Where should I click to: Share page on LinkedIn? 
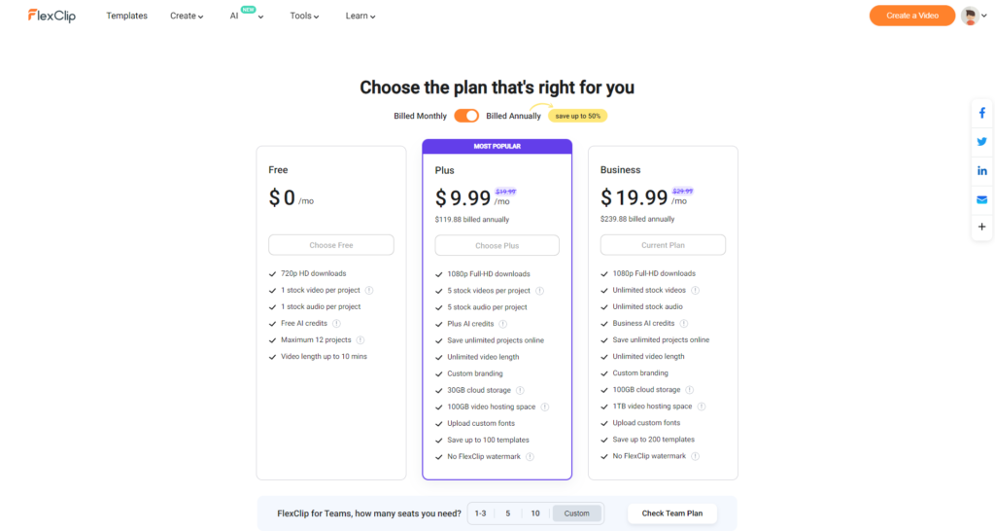click(981, 171)
